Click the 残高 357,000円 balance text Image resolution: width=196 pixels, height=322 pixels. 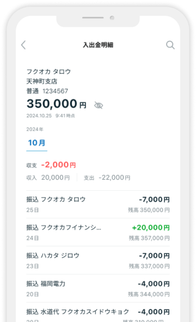point(149,238)
